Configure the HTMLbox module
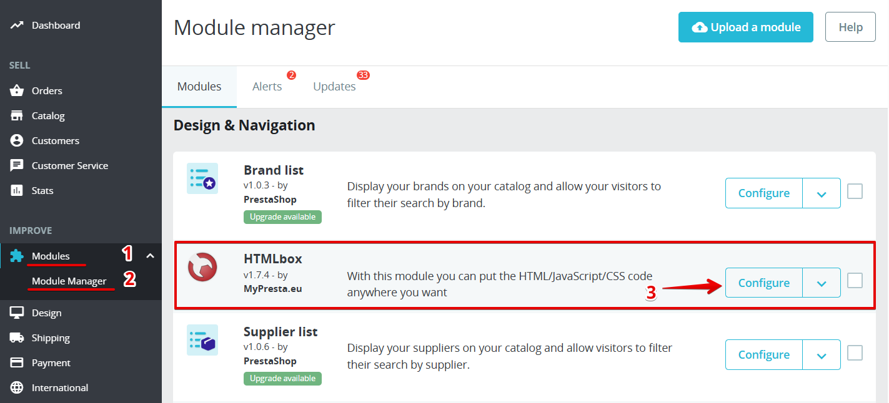Image resolution: width=889 pixels, height=403 pixels. (x=763, y=283)
